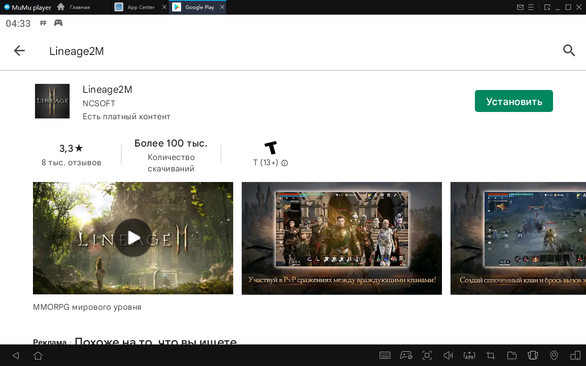The image size is (586, 366).
Task: Click the T (13+) rating info icon
Action: coord(285,163)
